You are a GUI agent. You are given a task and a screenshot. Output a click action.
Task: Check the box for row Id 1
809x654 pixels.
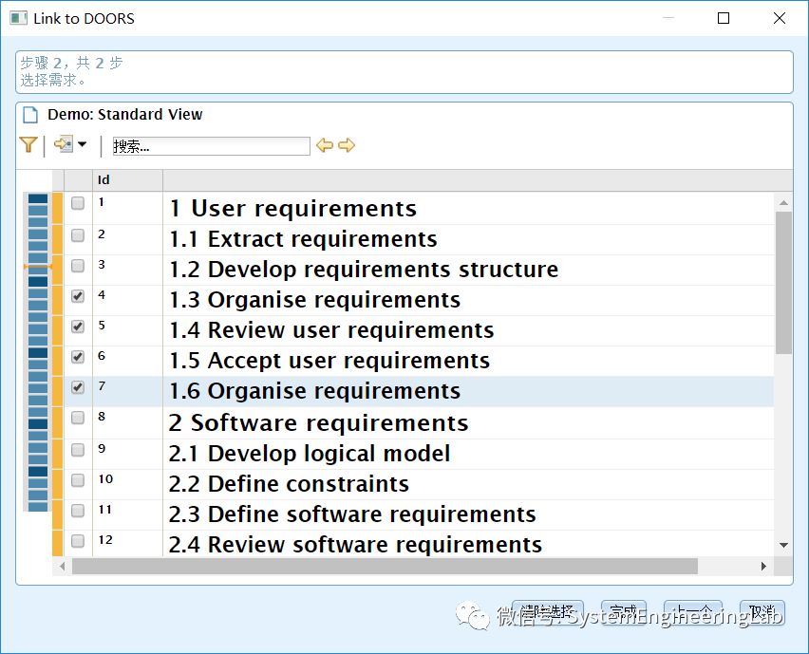pos(78,203)
